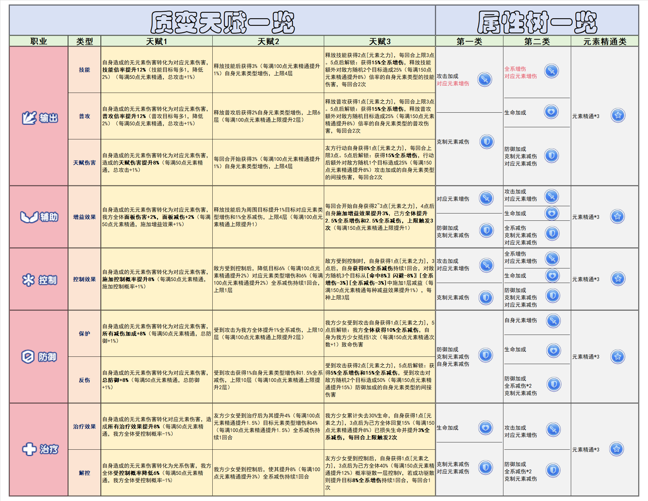Click the sword icon beside red 全系增伤 text
This screenshot has width=648, height=501.
(551, 71)
